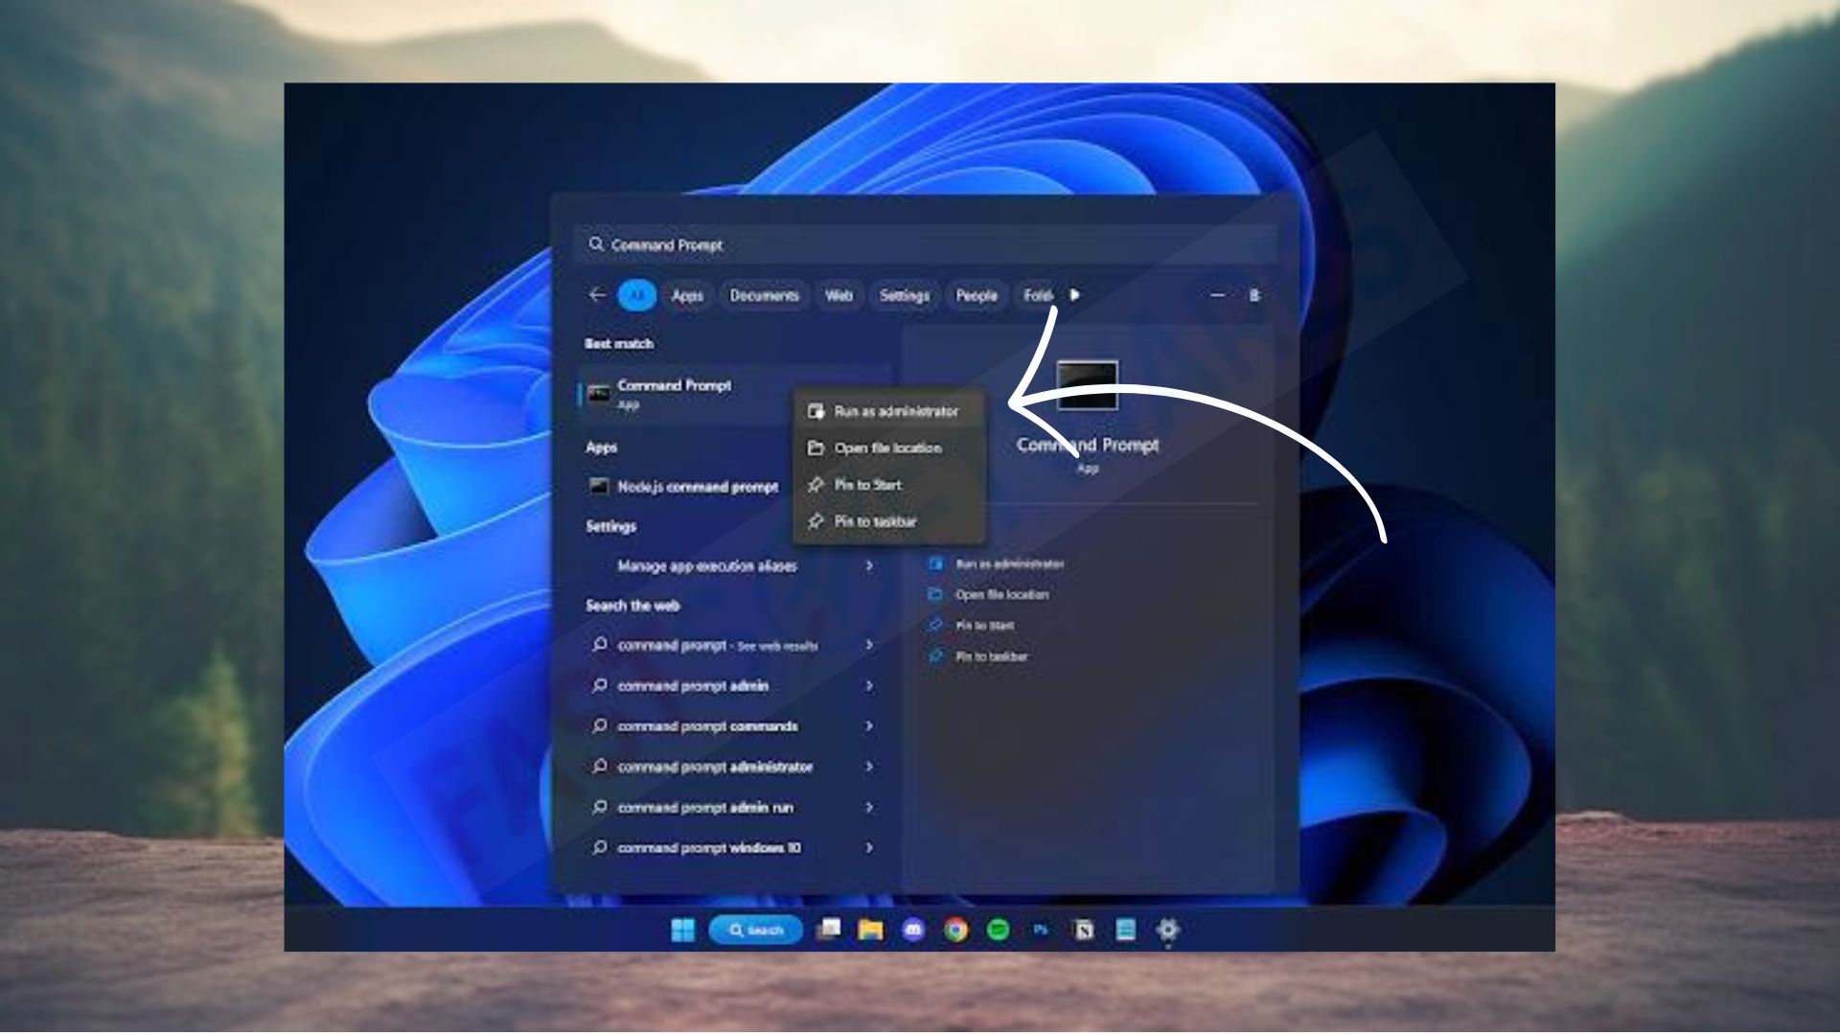Screen dimensions: 1840x1035
Task: Open Task View on the taskbar
Action: (x=828, y=930)
